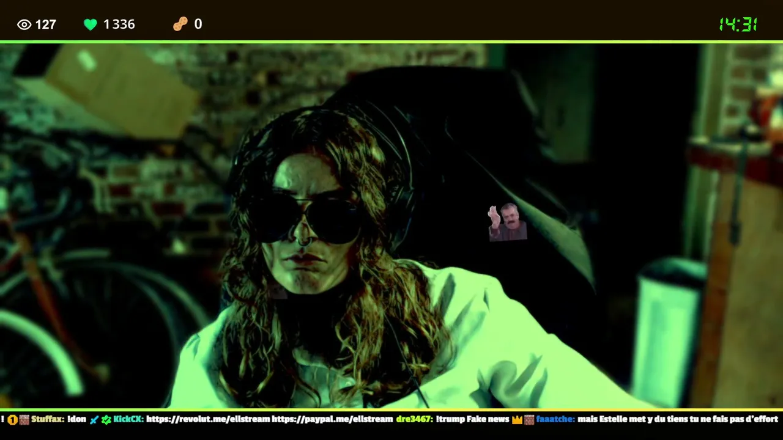Click the KickCX username in chat ticker
Image resolution: width=783 pixels, height=440 pixels.
128,419
